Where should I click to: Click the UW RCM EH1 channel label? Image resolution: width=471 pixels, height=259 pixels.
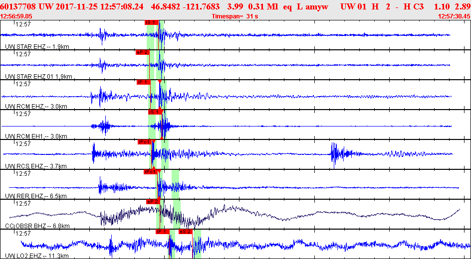tap(36, 136)
